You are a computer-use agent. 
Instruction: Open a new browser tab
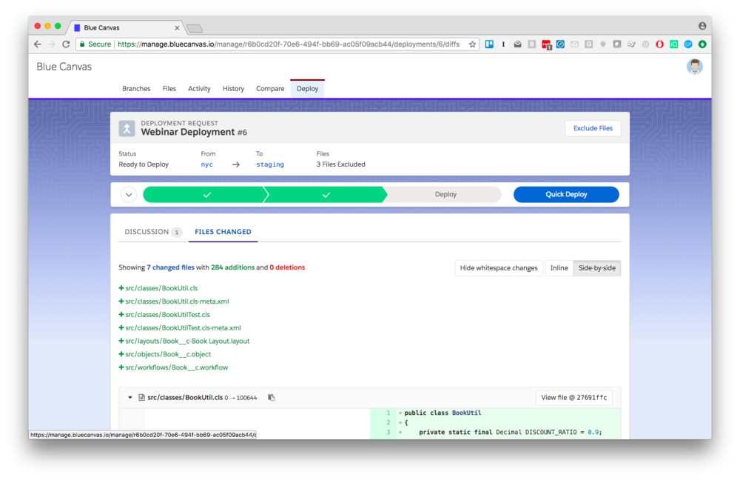[x=195, y=28]
